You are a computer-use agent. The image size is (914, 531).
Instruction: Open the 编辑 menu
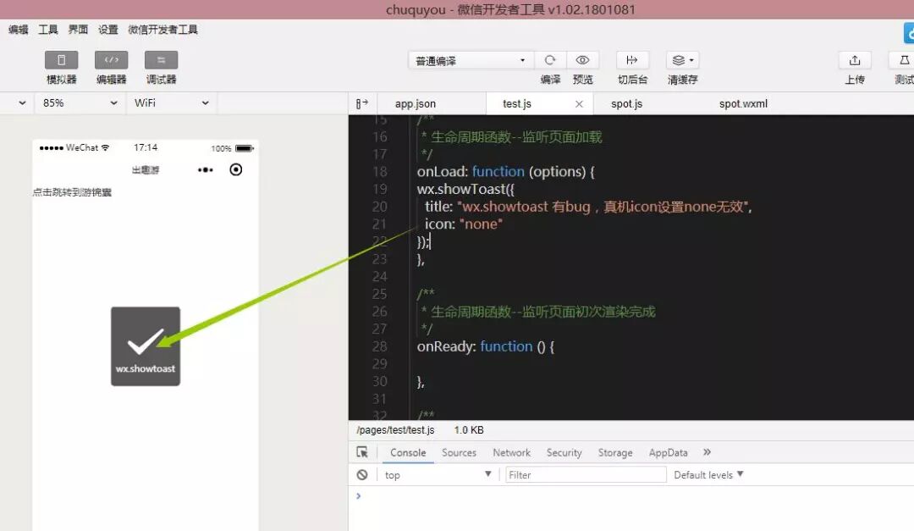point(18,30)
